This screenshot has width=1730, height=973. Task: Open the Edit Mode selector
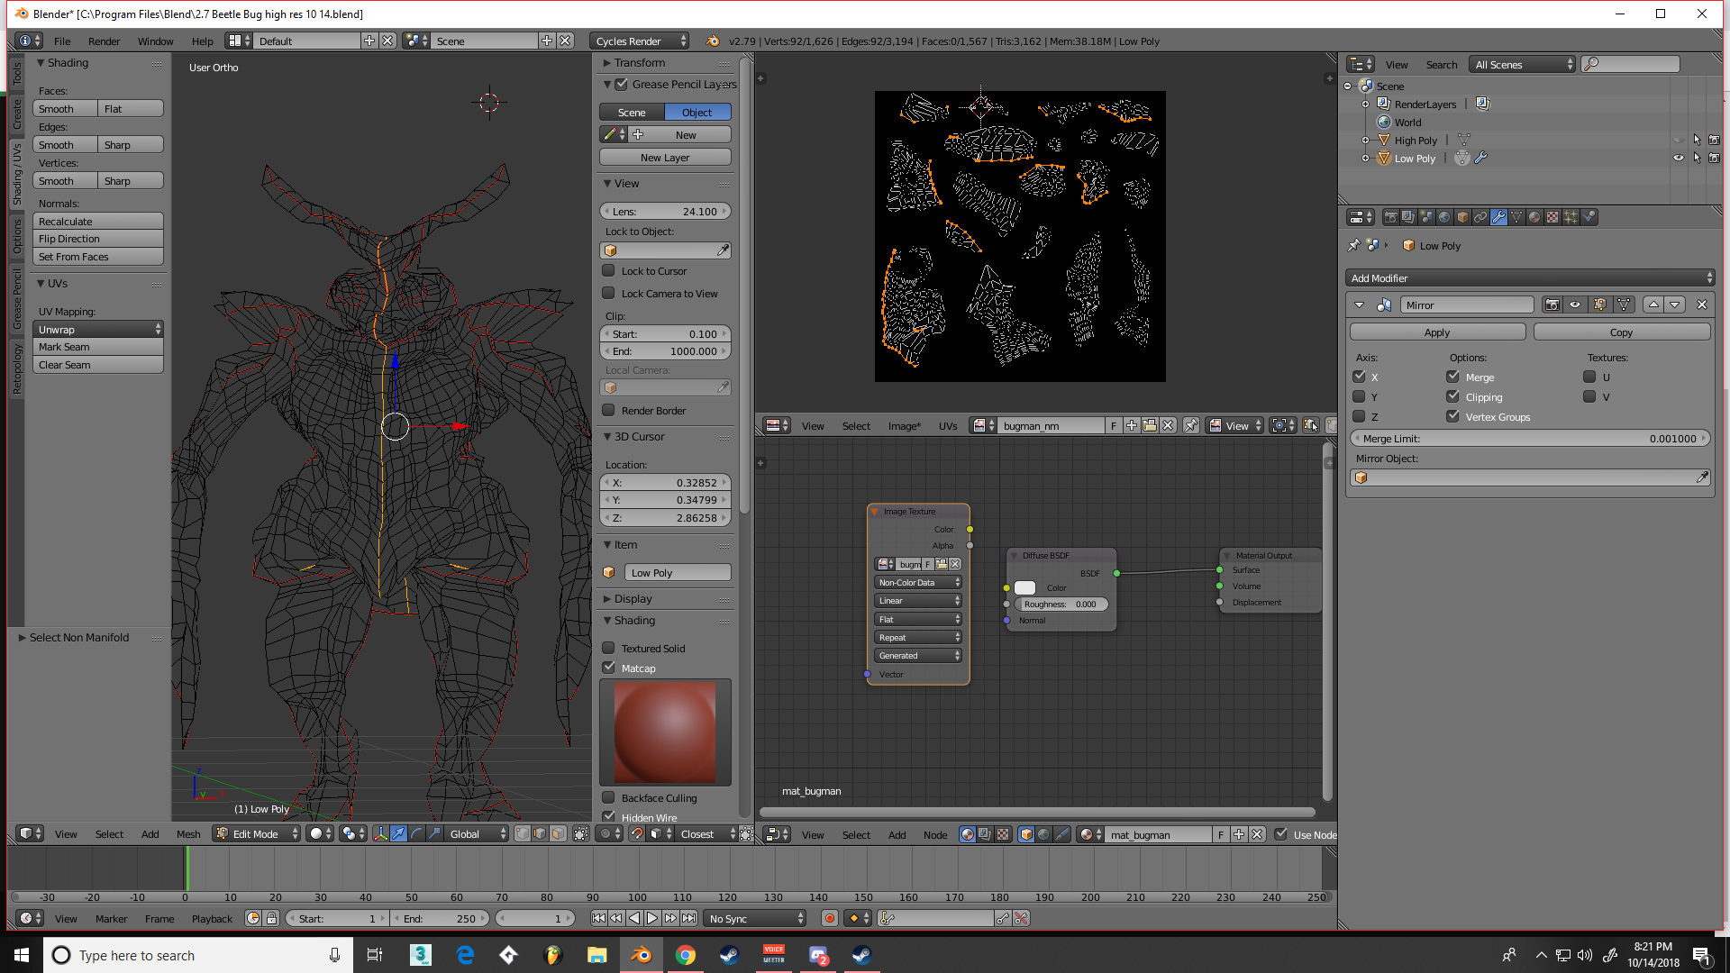point(256,834)
